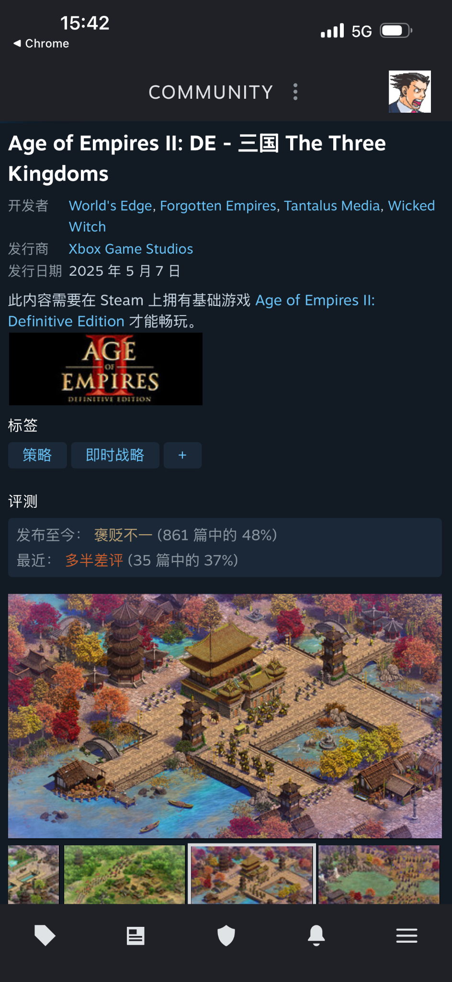Select the last army field screenshot thumbnail
This screenshot has width=452, height=982.
click(379, 875)
